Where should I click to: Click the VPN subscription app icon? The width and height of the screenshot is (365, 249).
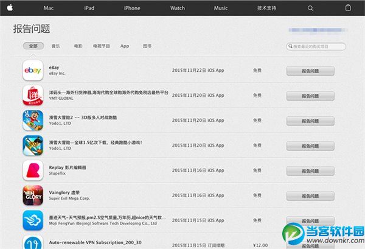click(33, 242)
